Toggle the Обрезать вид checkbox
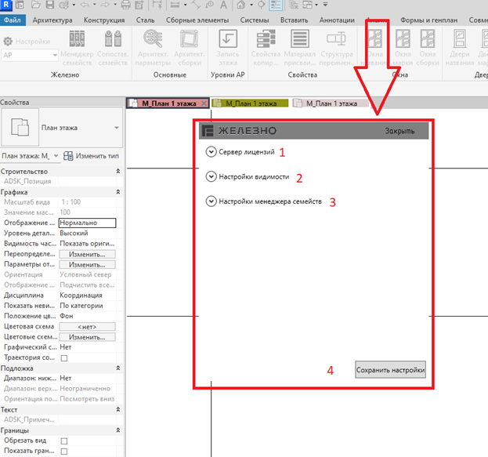The image size is (488, 457). (x=64, y=441)
